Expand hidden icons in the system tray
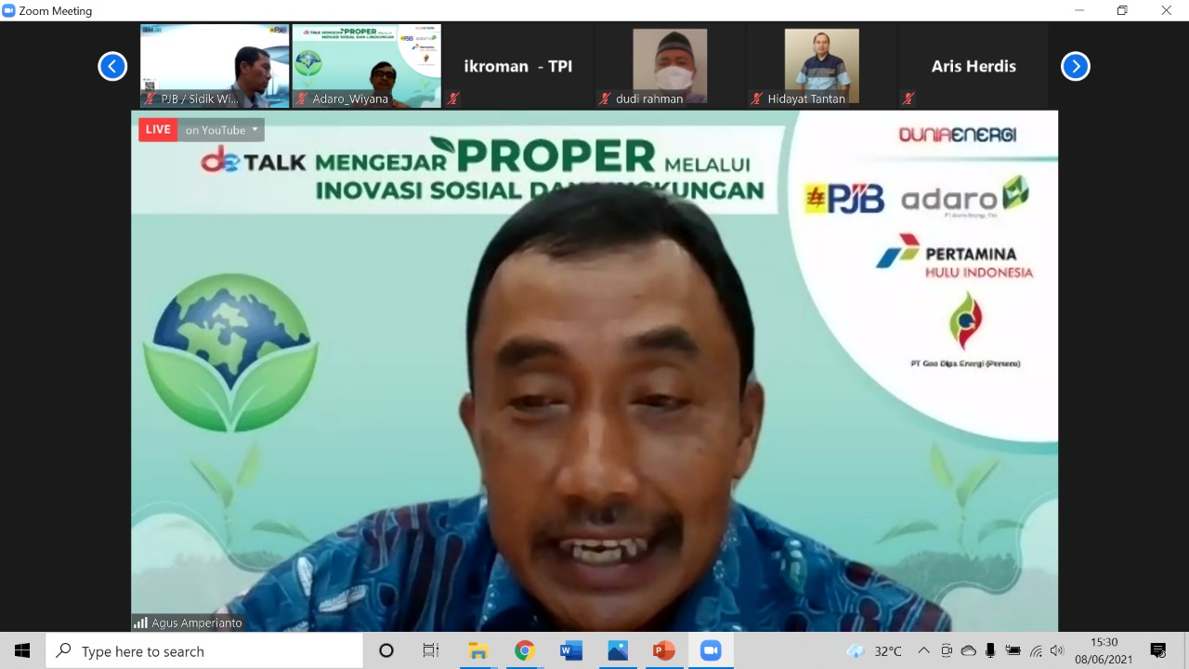 pyautogui.click(x=924, y=650)
